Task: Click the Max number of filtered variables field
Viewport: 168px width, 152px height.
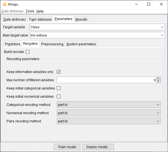Action: point(106,80)
